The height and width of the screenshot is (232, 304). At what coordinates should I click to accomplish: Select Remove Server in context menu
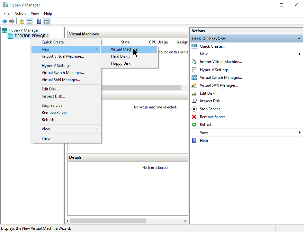pyautogui.click(x=66, y=113)
